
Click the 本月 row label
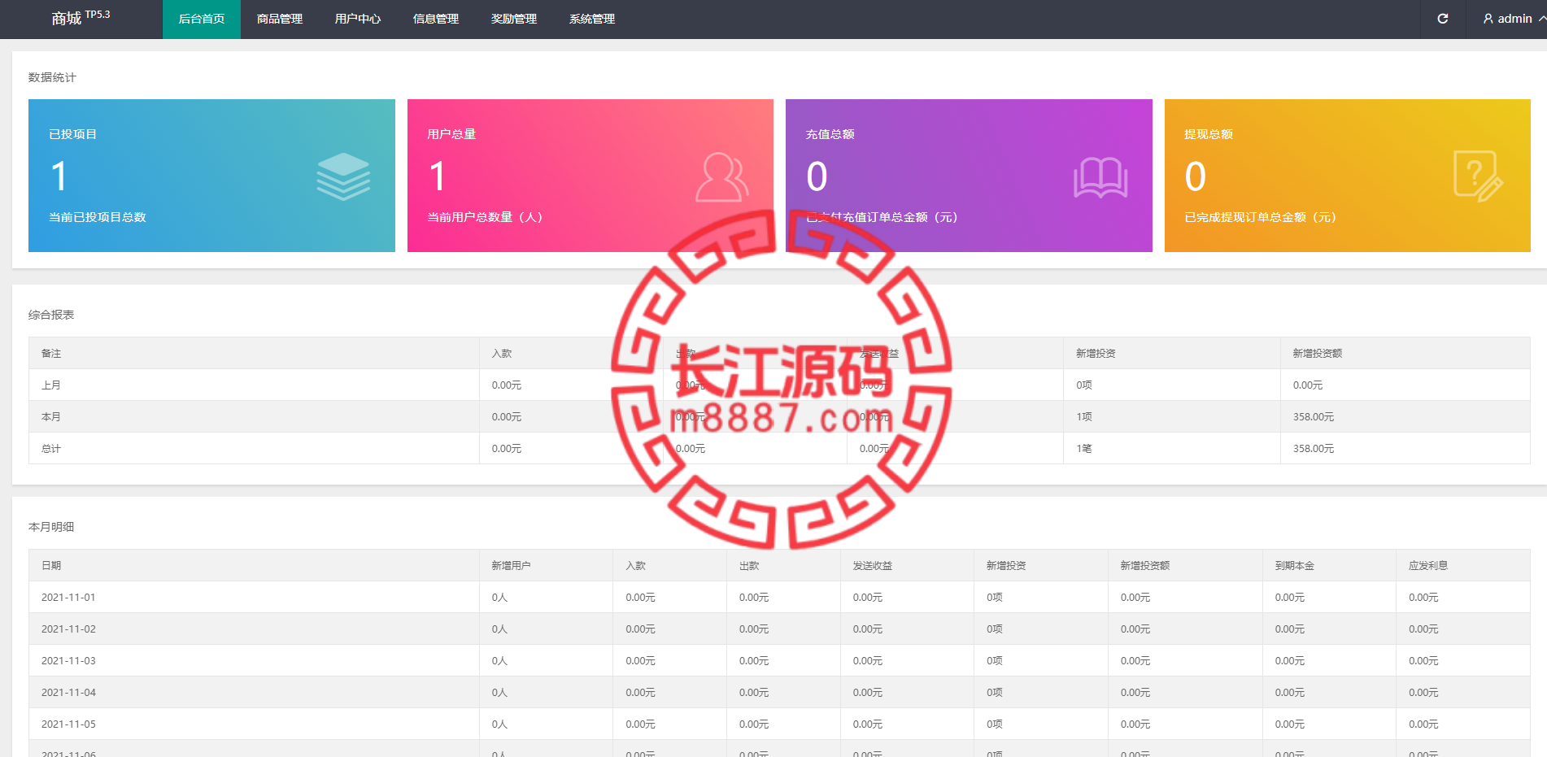[51, 417]
